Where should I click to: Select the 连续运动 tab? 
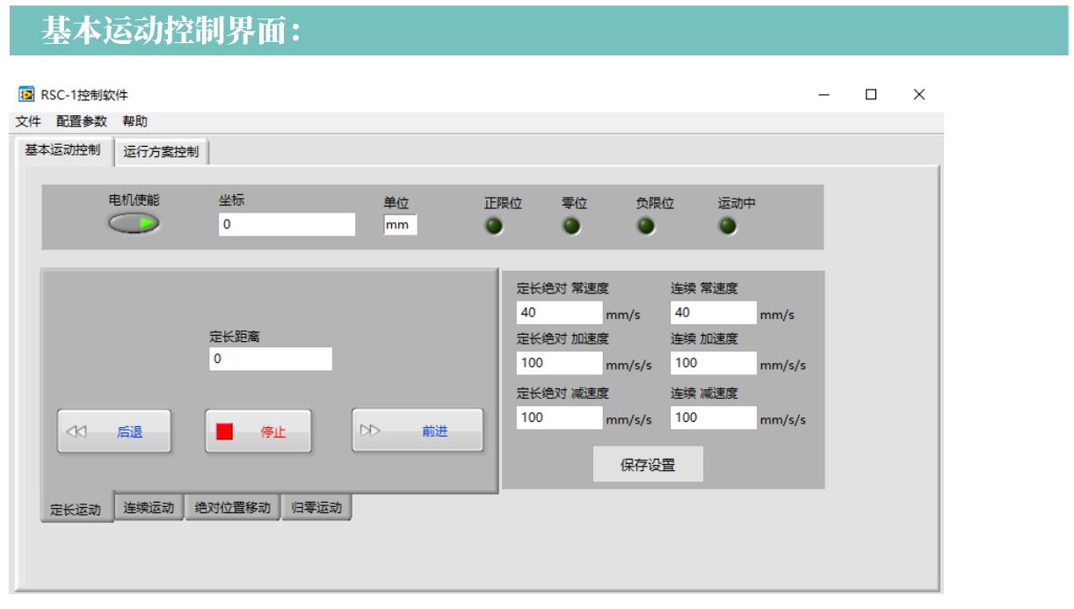click(x=149, y=507)
